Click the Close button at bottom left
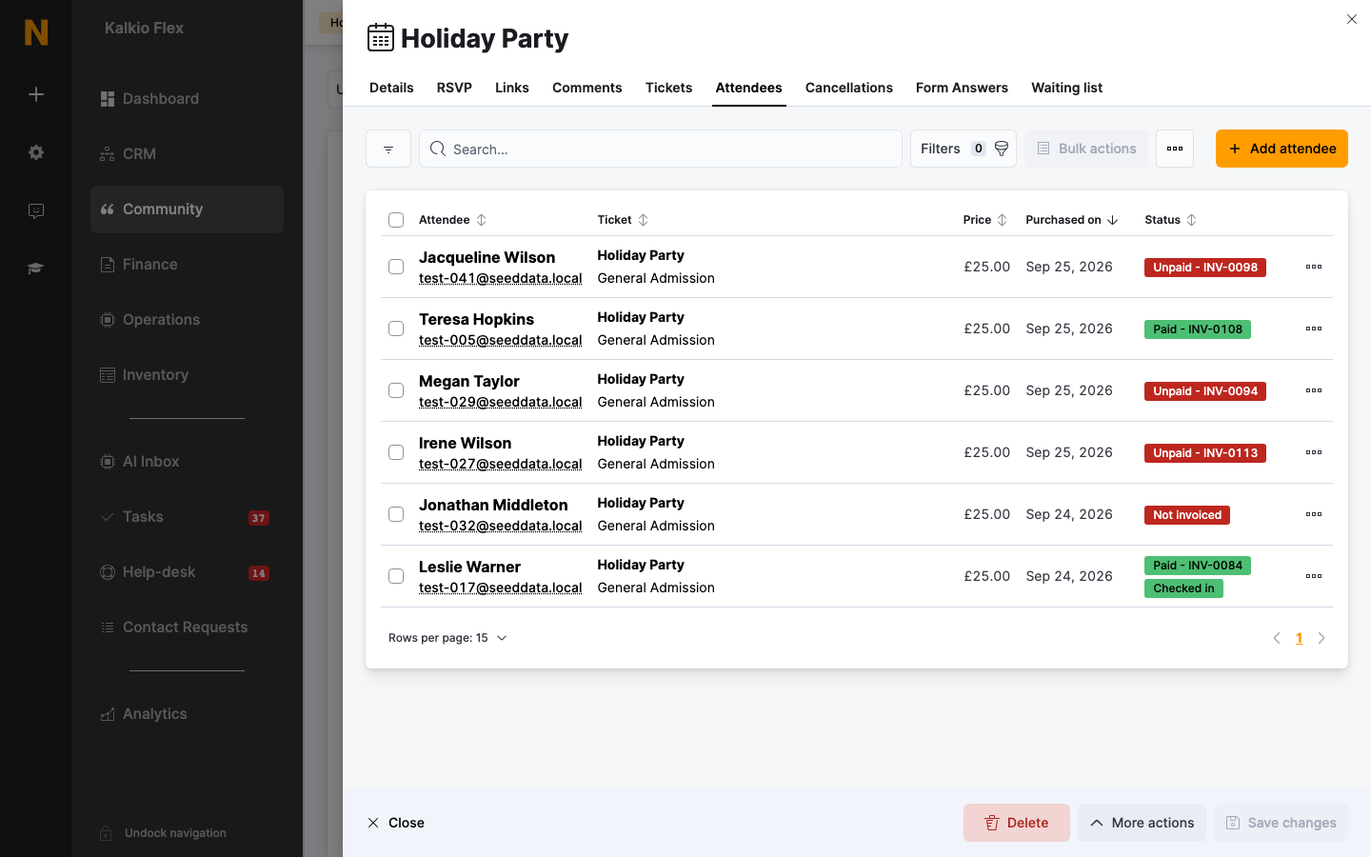1371x857 pixels. point(396,823)
